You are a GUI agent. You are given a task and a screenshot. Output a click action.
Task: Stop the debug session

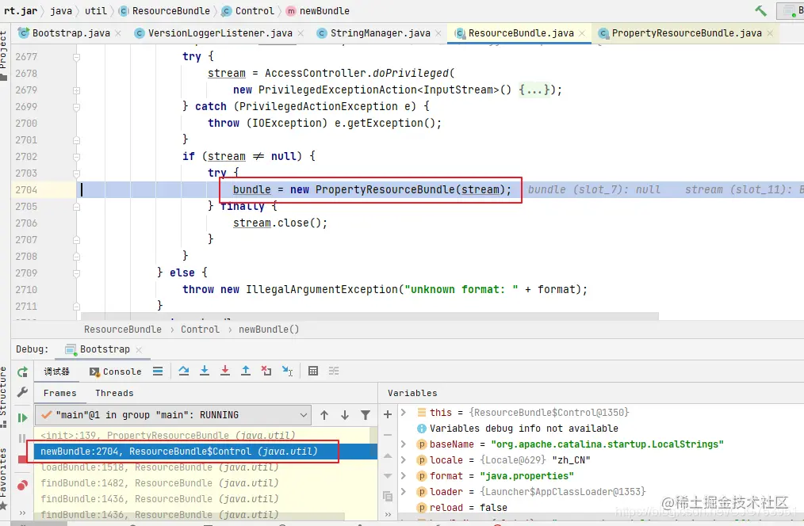coord(22,459)
